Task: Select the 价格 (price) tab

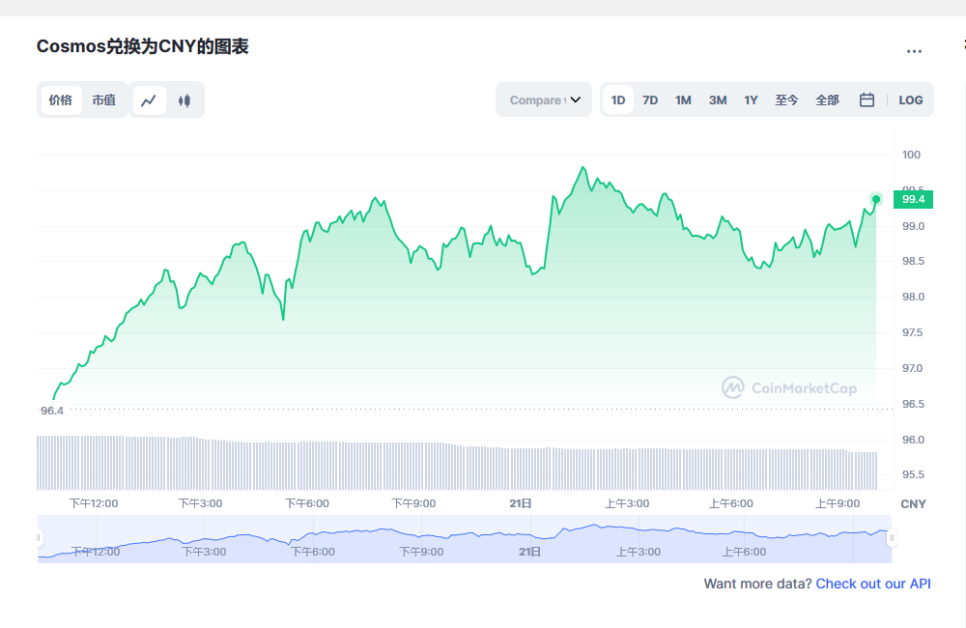Action: pos(61,100)
